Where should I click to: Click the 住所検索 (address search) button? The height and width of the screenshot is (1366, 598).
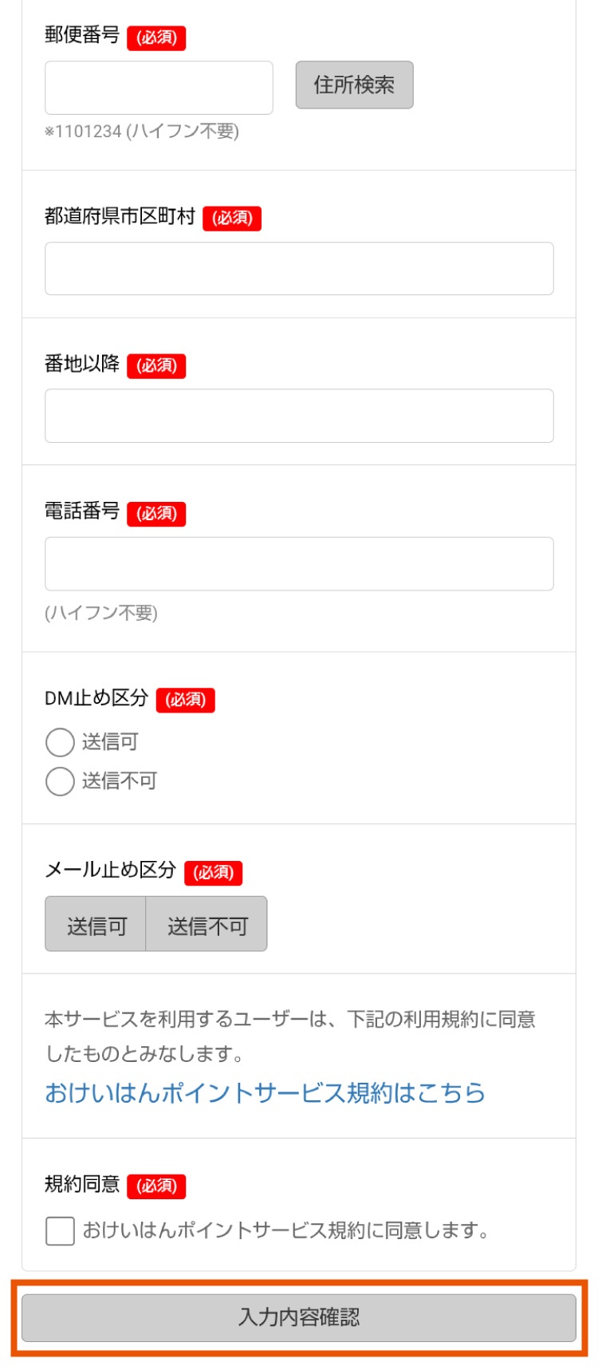[x=356, y=85]
